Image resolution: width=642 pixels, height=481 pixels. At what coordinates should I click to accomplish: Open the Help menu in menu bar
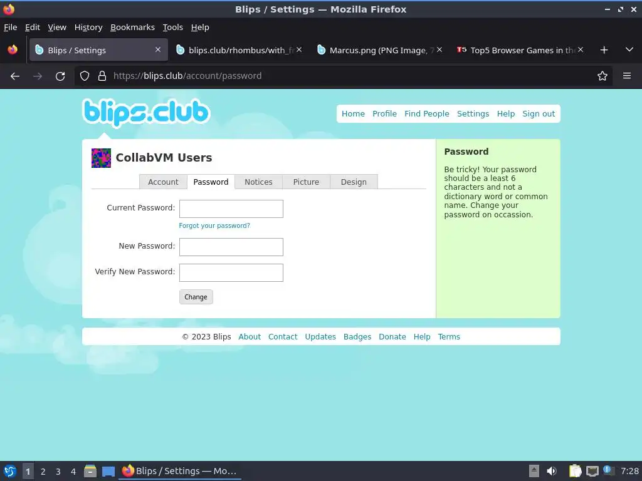tap(200, 28)
